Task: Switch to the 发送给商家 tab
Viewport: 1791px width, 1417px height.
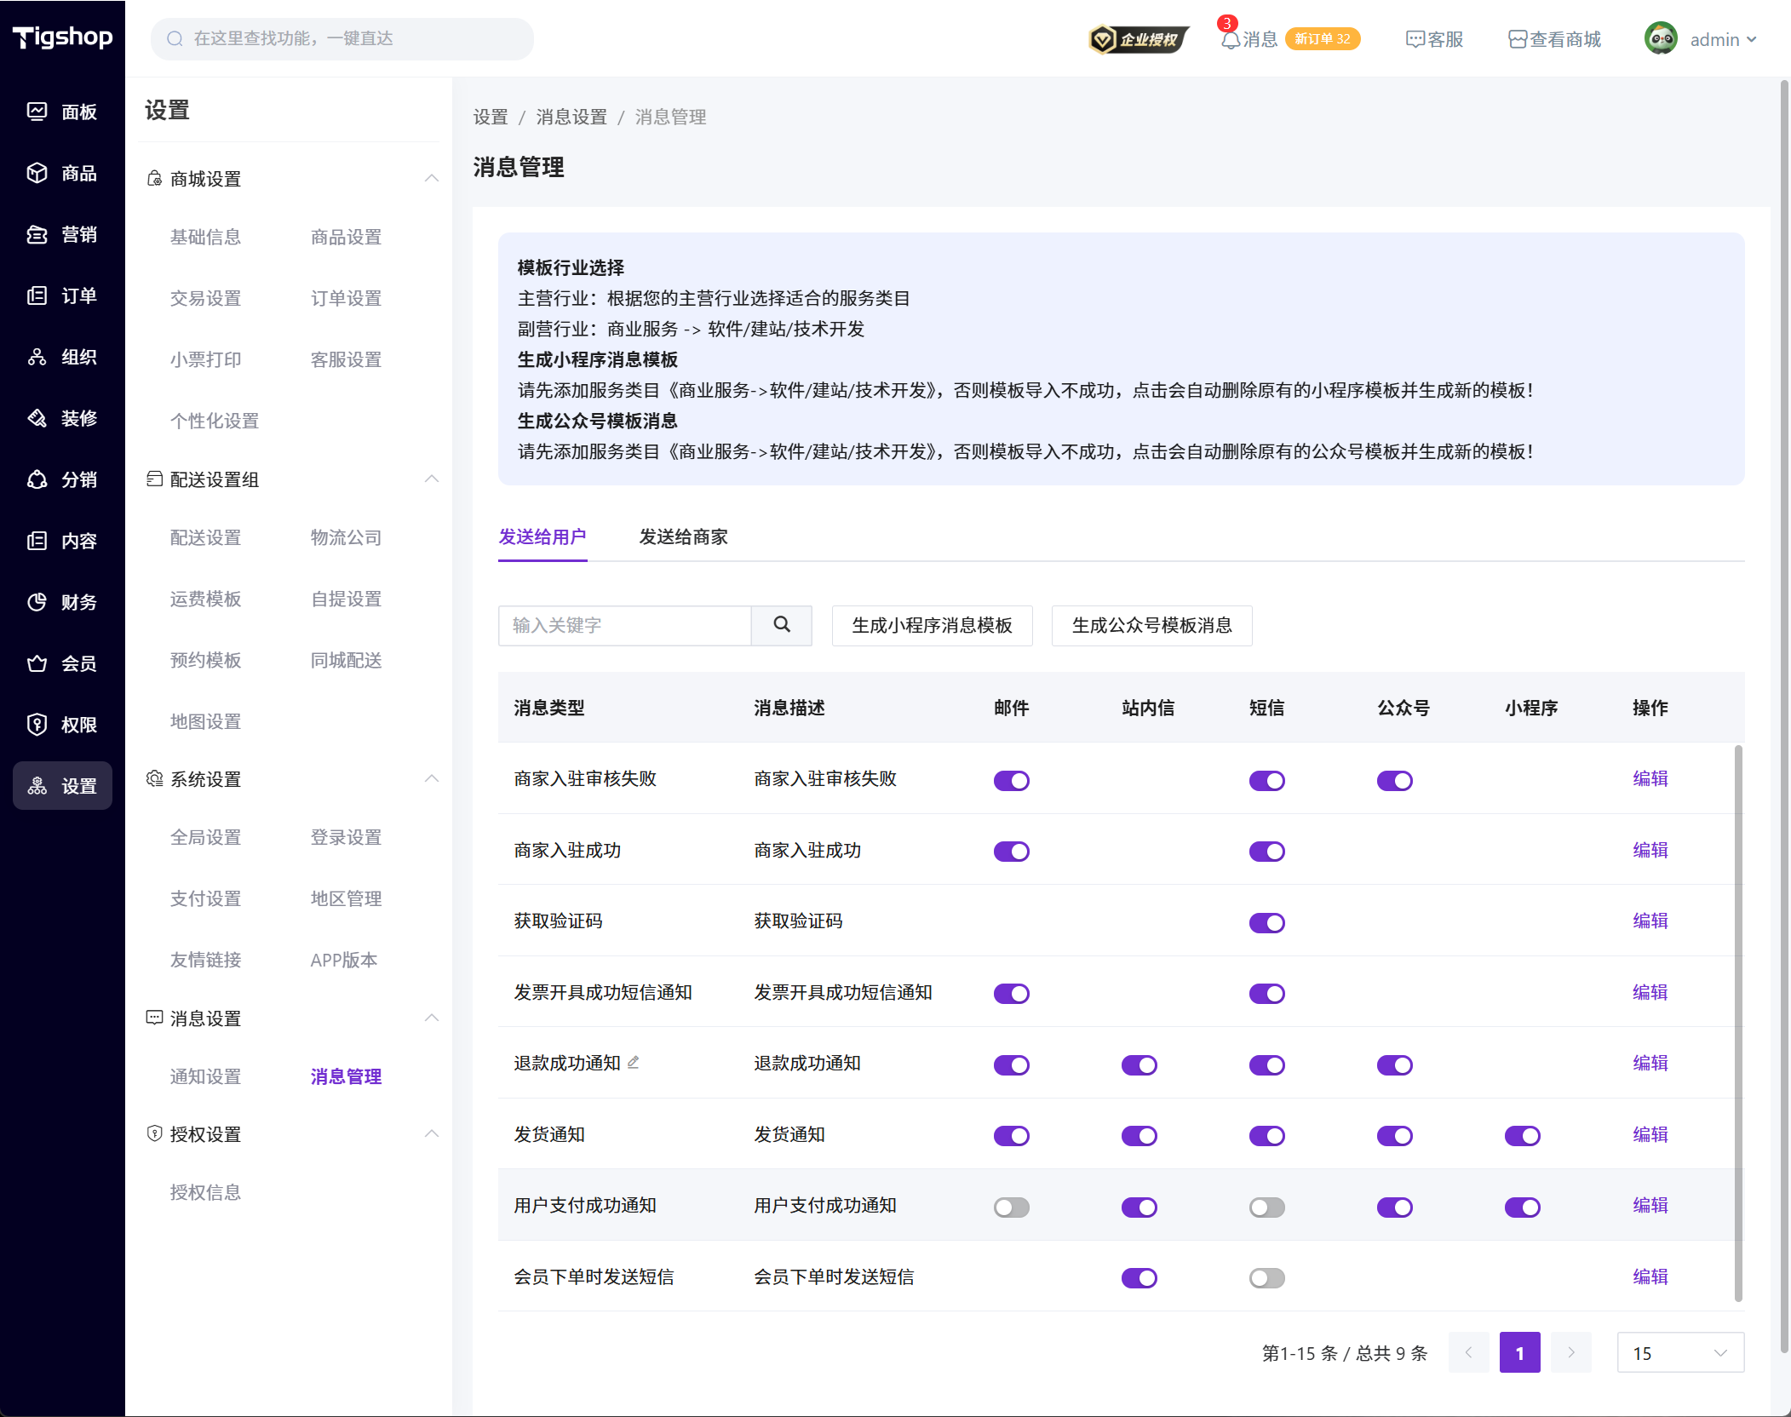Action: (683, 537)
